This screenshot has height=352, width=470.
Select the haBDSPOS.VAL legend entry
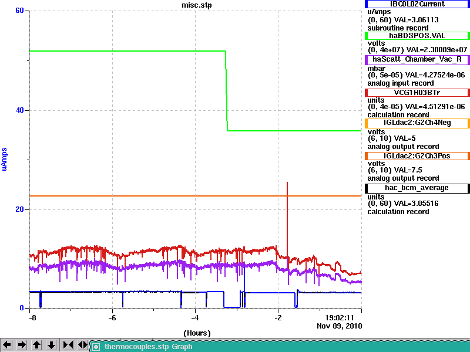tap(417, 36)
